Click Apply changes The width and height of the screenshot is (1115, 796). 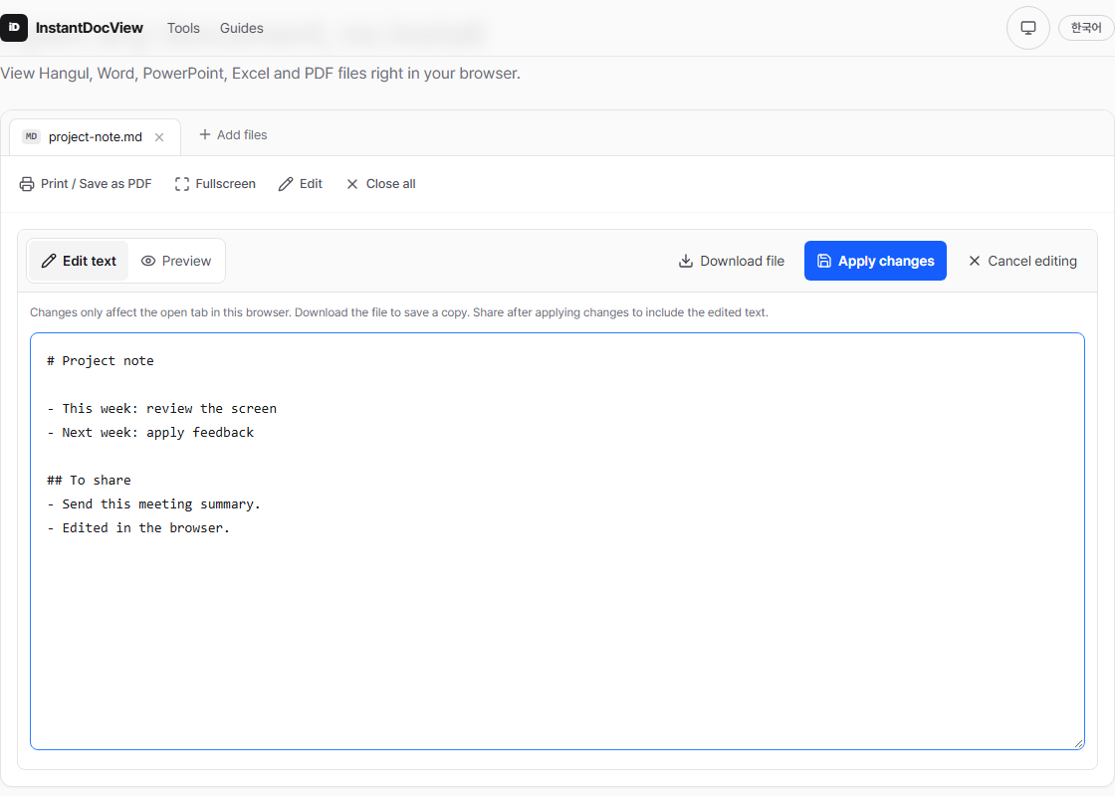pyautogui.click(x=875, y=261)
